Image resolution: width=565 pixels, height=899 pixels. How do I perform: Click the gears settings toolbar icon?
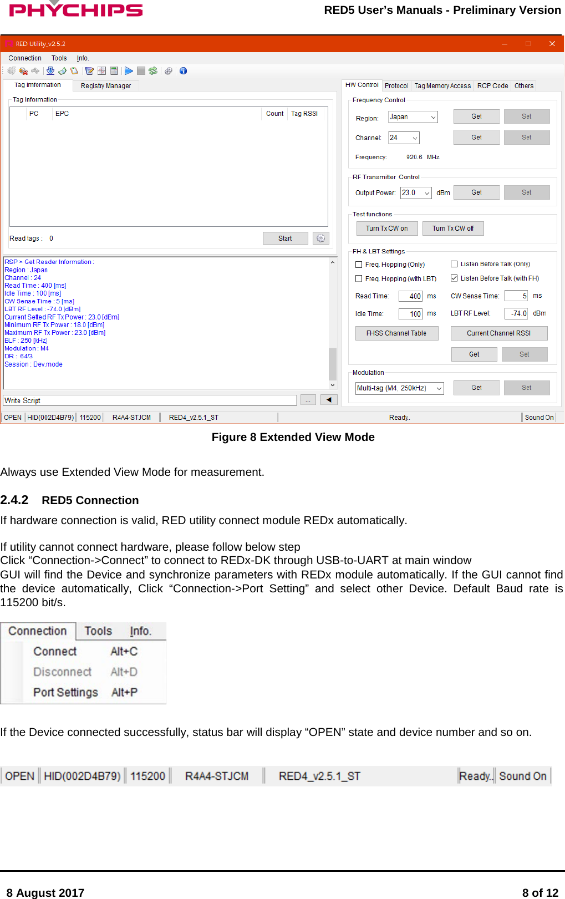[169, 70]
